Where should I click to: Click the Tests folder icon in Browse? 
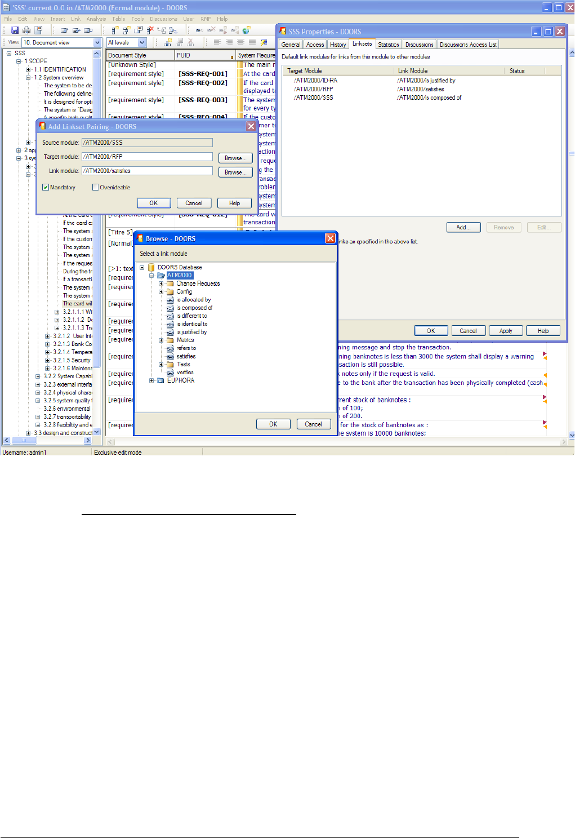170,365
